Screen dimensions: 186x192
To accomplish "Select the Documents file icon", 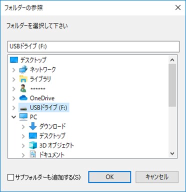I will [x=33, y=154].
